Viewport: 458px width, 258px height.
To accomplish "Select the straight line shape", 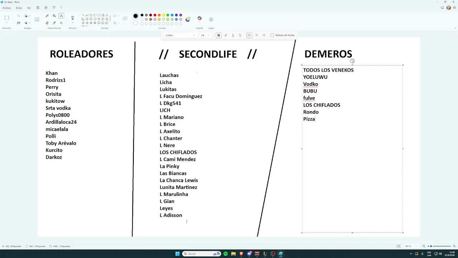I will coord(83,15).
